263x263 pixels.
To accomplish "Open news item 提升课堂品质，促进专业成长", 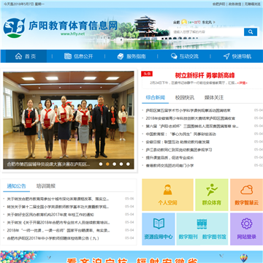I will point(169,158).
